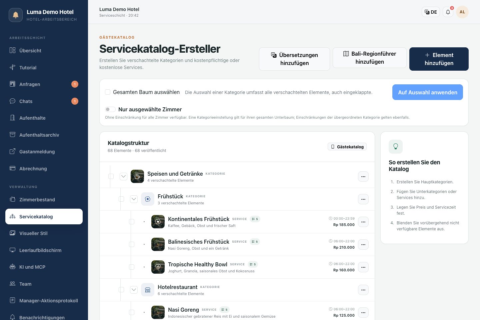480x320 pixels.
Task: Click Kontinentales Frühstück service image
Action: 158,222
